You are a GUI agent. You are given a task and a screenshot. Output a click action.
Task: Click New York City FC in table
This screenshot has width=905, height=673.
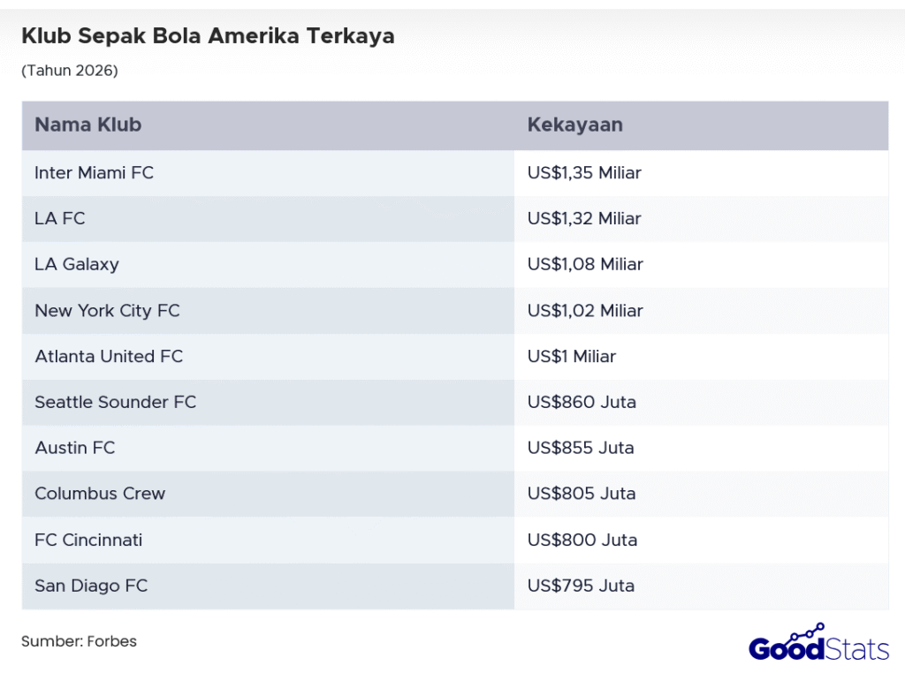[107, 310]
